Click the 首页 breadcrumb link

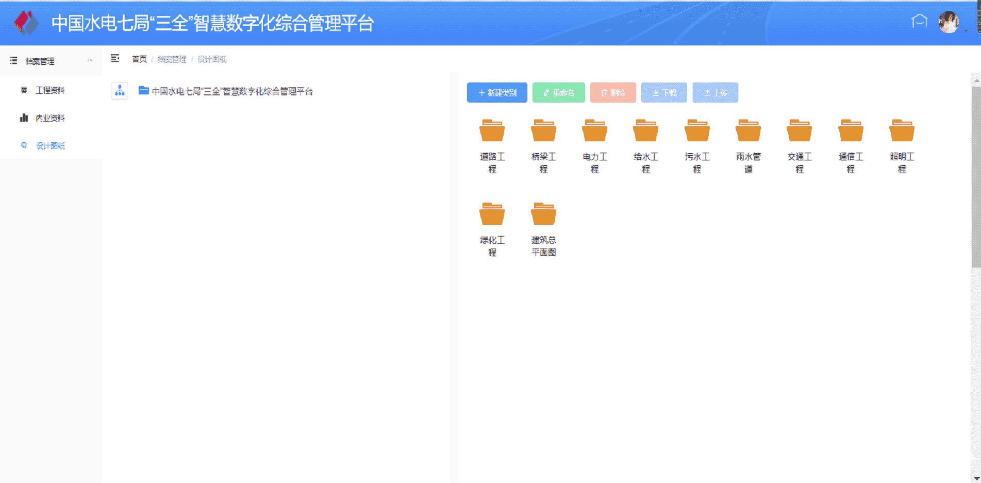(x=139, y=59)
